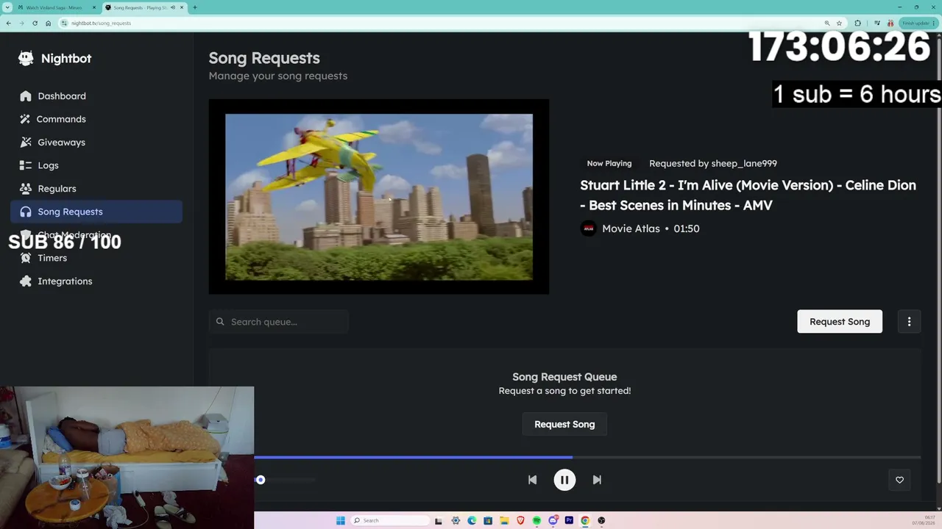
Task: Click the Giveaways megaphone icon
Action: point(26,142)
